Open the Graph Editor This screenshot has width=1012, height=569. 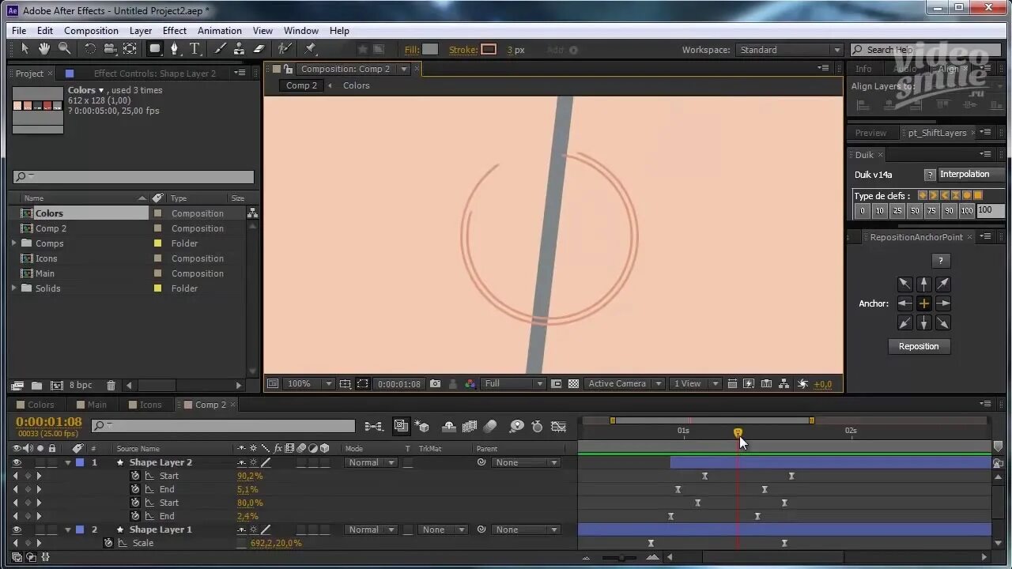pyautogui.click(x=558, y=426)
